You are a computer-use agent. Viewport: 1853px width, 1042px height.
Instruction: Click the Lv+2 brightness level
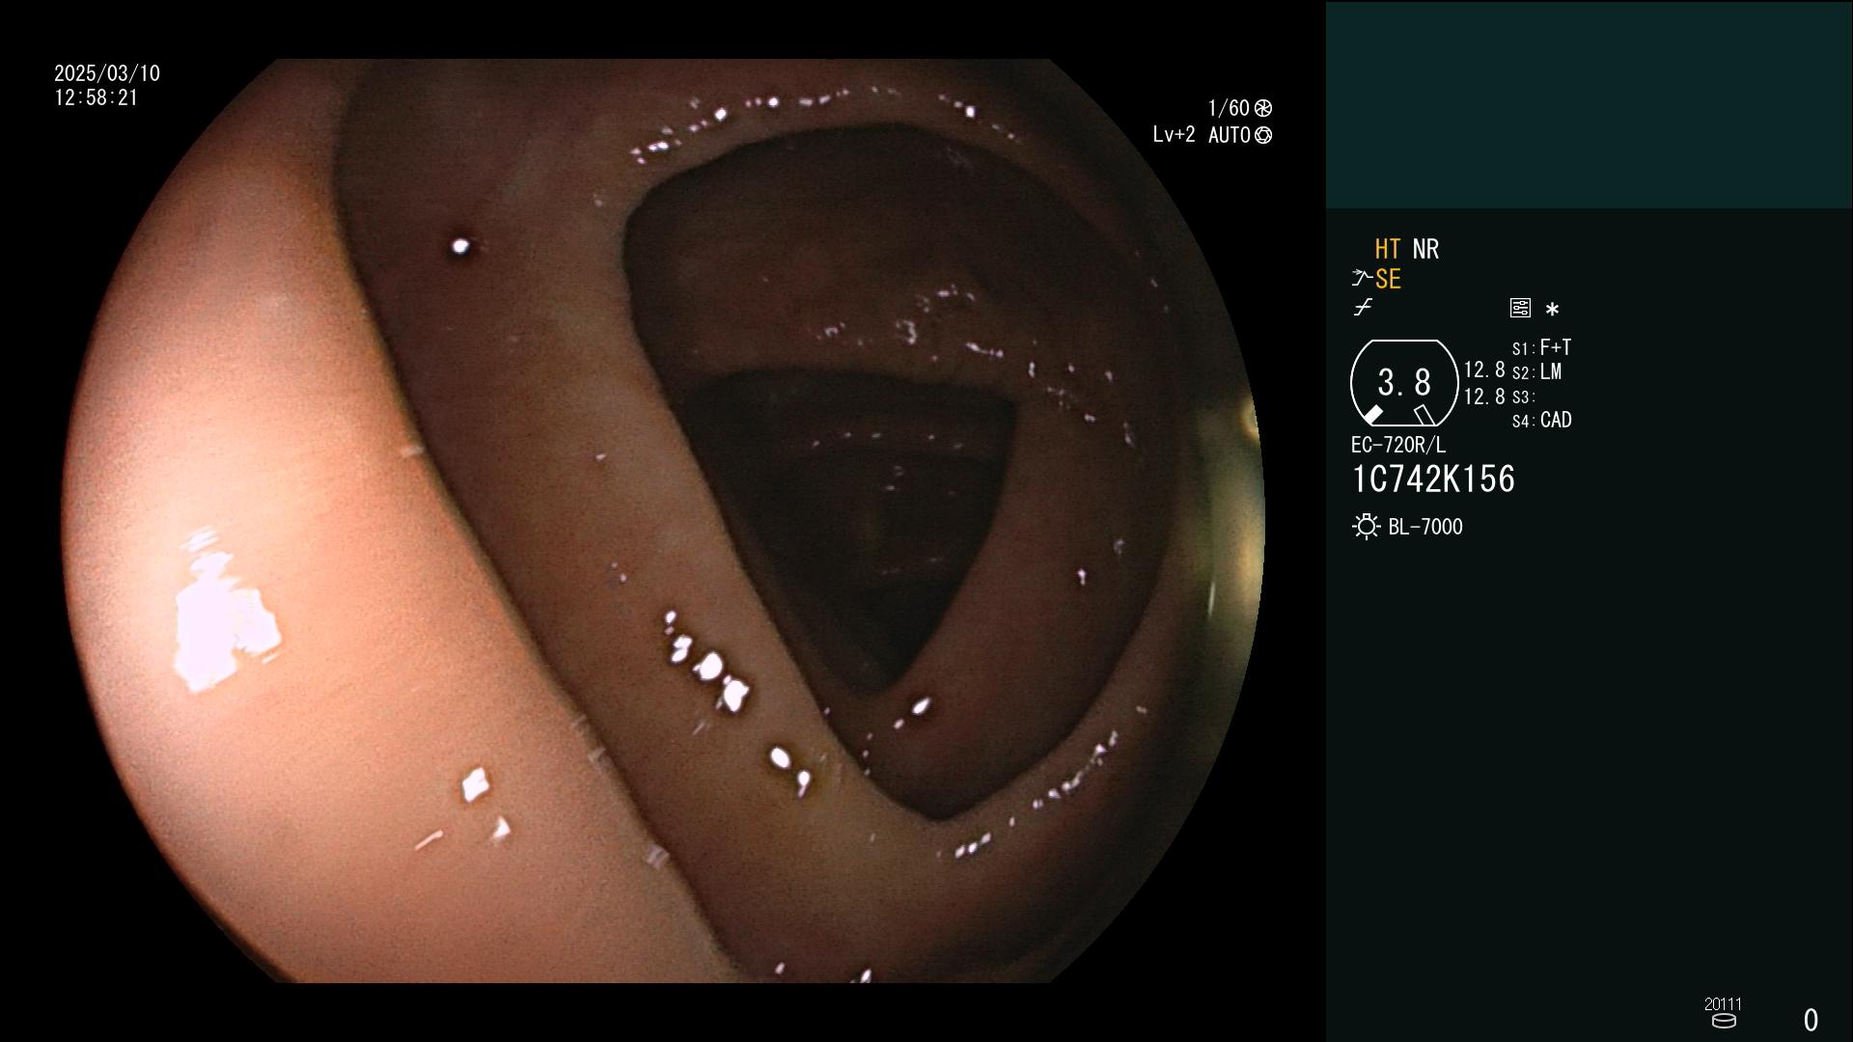(1174, 135)
